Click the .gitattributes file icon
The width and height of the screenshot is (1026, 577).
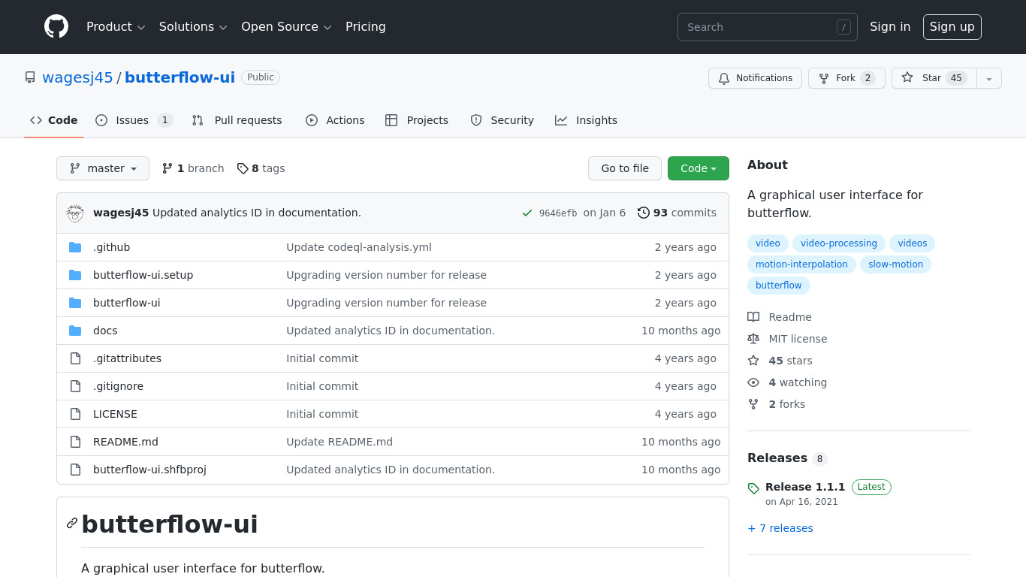click(x=75, y=358)
